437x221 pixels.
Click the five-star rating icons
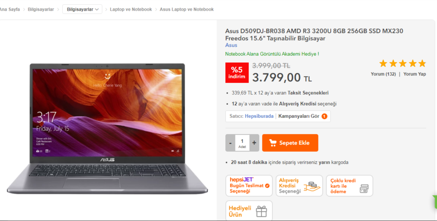[x=403, y=63]
